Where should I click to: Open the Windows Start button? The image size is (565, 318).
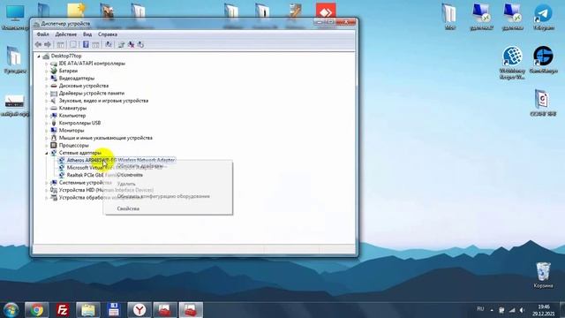point(11,310)
